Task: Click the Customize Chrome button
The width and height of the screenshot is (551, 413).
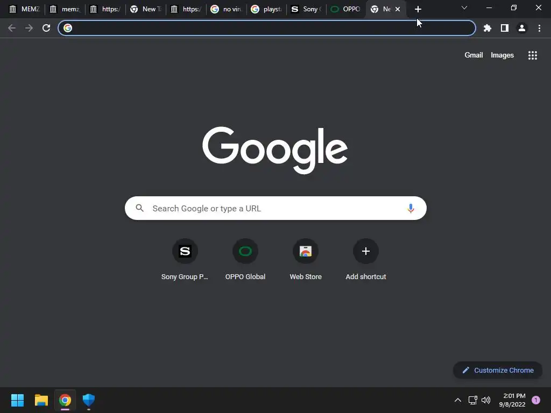Action: (498, 370)
